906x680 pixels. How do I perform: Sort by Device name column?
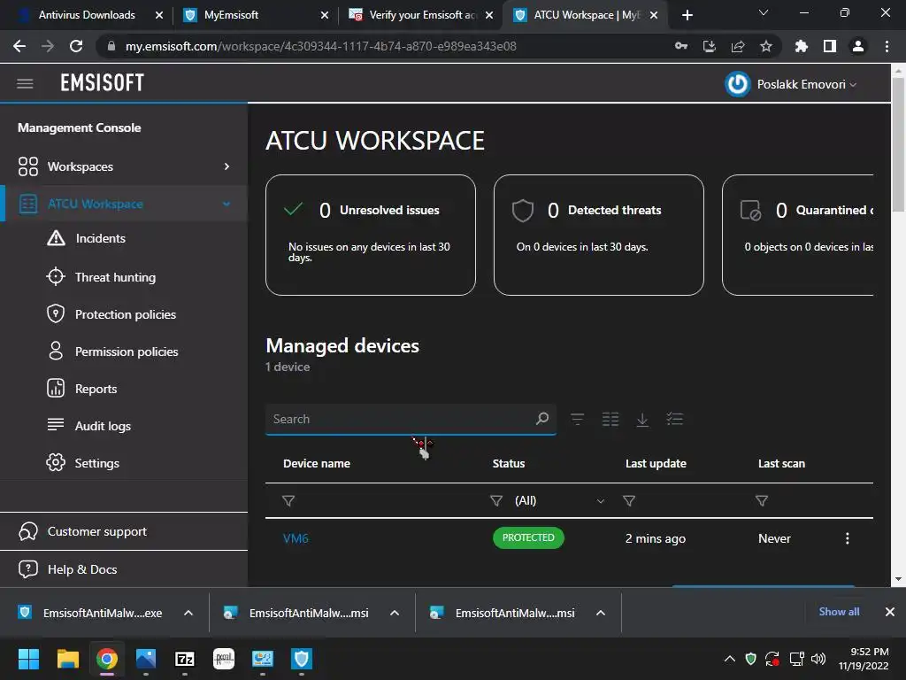(x=317, y=464)
